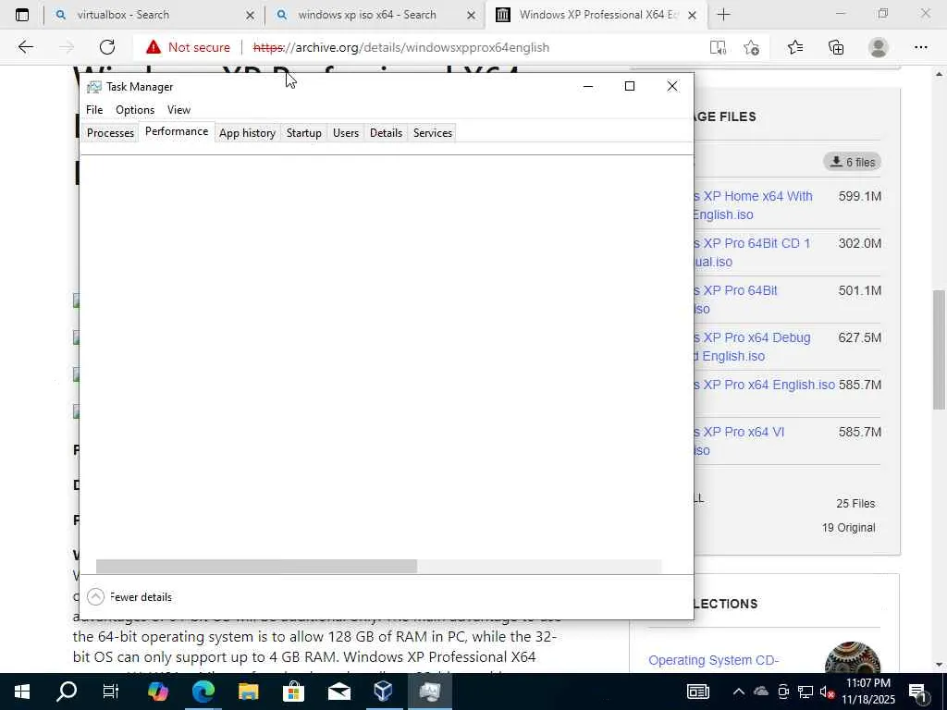Screen dimensions: 947x710
Task: Open File Explorer from taskbar
Action: [248, 692]
